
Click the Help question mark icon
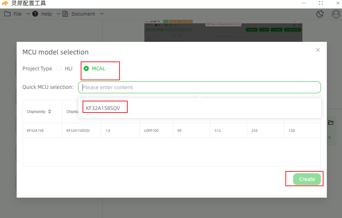pyautogui.click(x=35, y=14)
